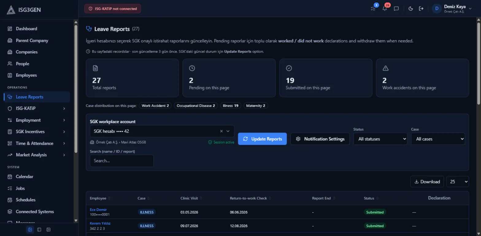This screenshot has height=236, width=481.
Task: Click the sidebar scrollbar up arrow
Action: [76, 22]
